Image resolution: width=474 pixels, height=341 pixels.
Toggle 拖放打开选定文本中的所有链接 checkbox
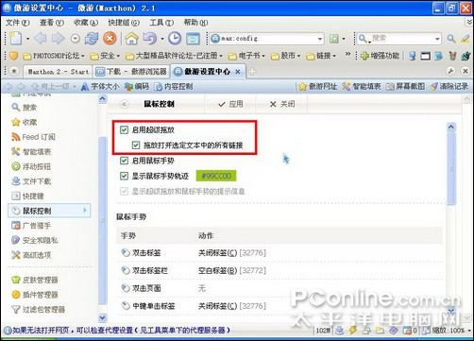tap(136, 145)
